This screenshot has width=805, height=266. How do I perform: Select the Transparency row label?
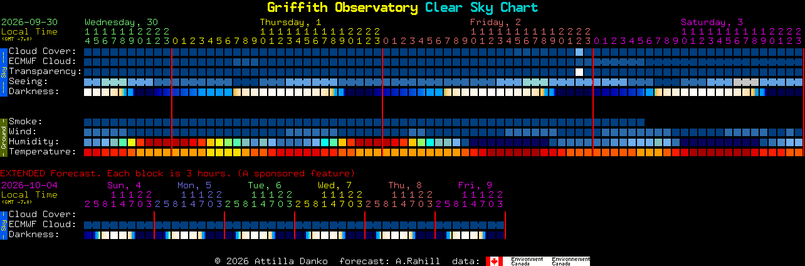point(45,72)
